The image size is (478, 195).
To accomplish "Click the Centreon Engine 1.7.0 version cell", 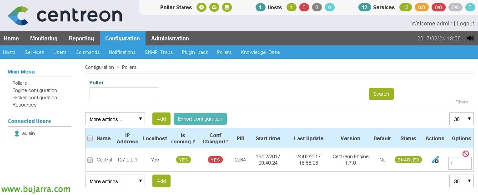I will 350,160.
